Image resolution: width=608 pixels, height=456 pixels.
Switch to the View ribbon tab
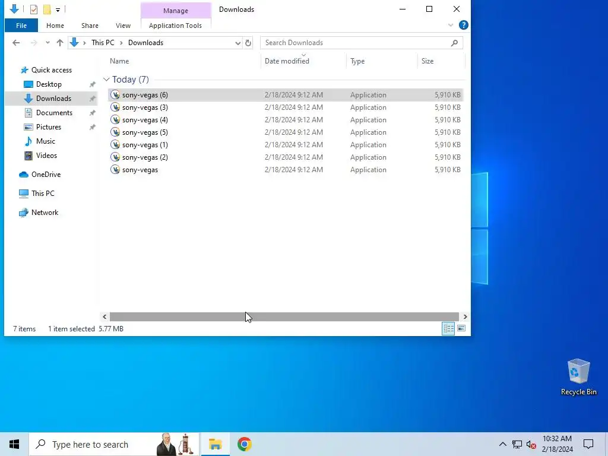click(123, 26)
